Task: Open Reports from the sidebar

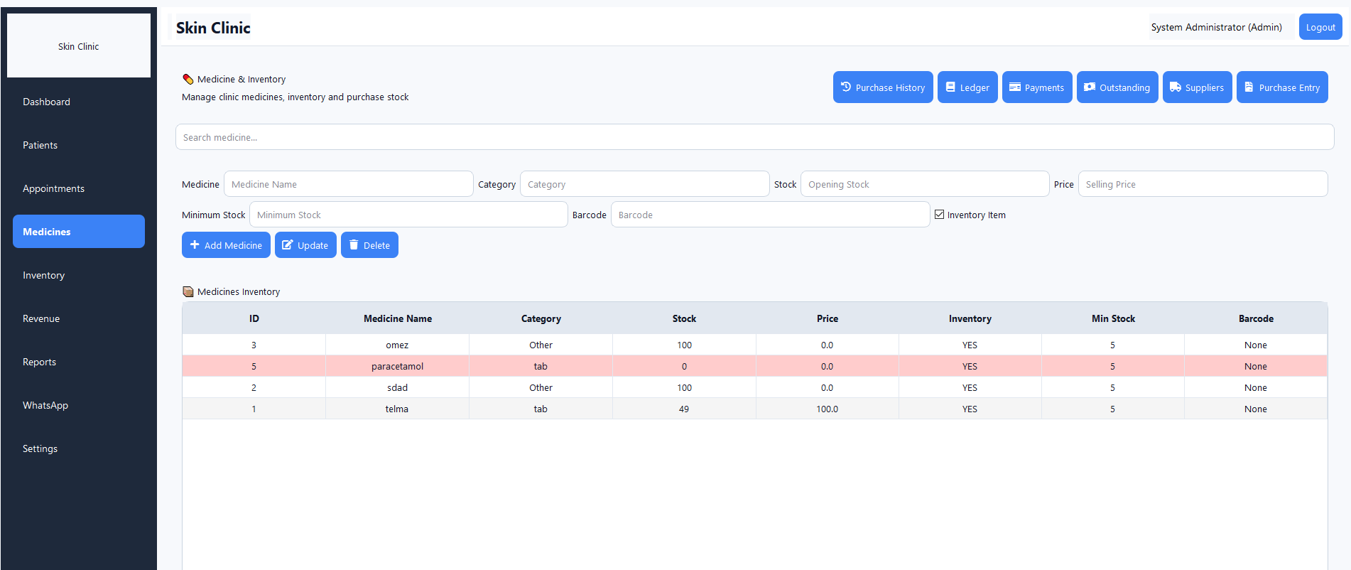Action: point(79,362)
